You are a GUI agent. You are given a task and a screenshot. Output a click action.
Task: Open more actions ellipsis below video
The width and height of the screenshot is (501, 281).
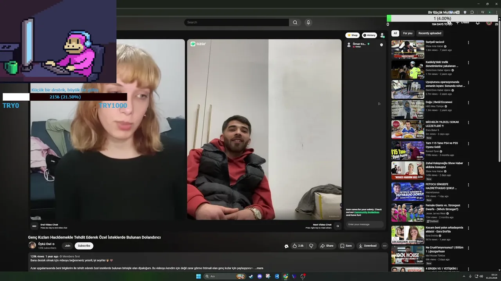click(385, 246)
